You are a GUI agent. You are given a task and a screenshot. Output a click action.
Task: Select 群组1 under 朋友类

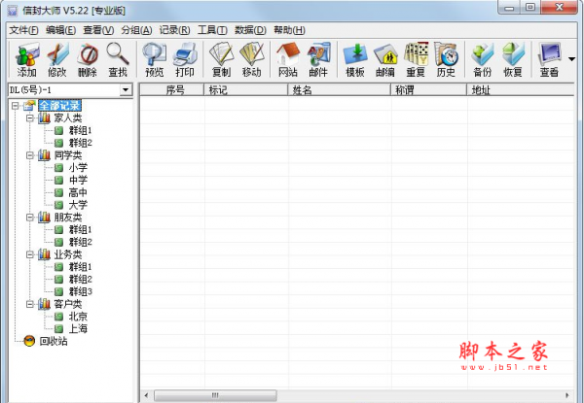pyautogui.click(x=80, y=229)
